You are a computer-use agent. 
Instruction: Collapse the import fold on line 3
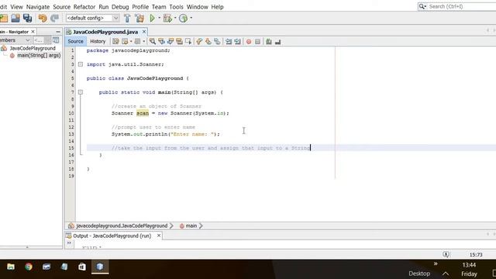(x=81, y=64)
